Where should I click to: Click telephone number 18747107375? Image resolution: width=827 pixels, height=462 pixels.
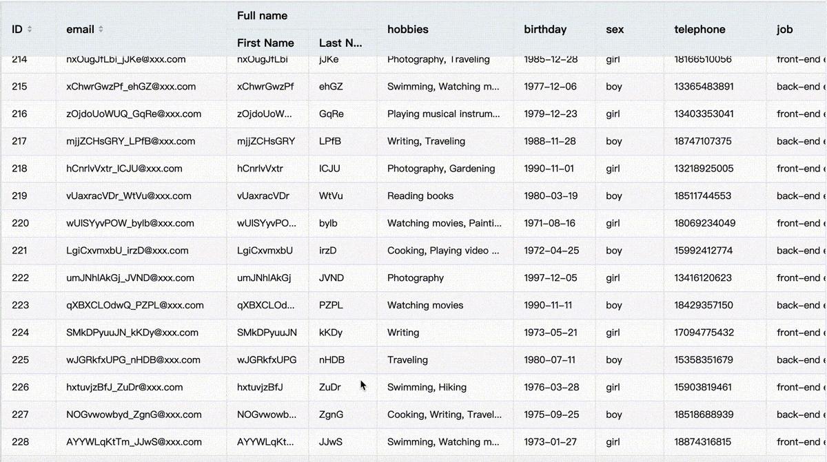[x=703, y=141]
